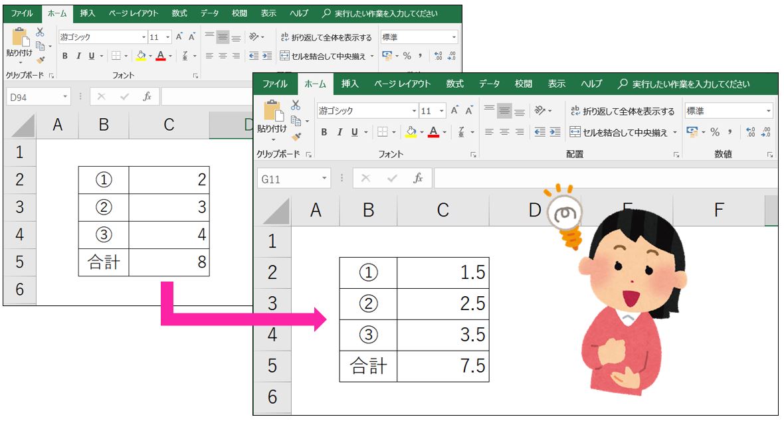Toggle bold formatting with the B button
Viewport: 784px width, 421px height.
point(324,132)
